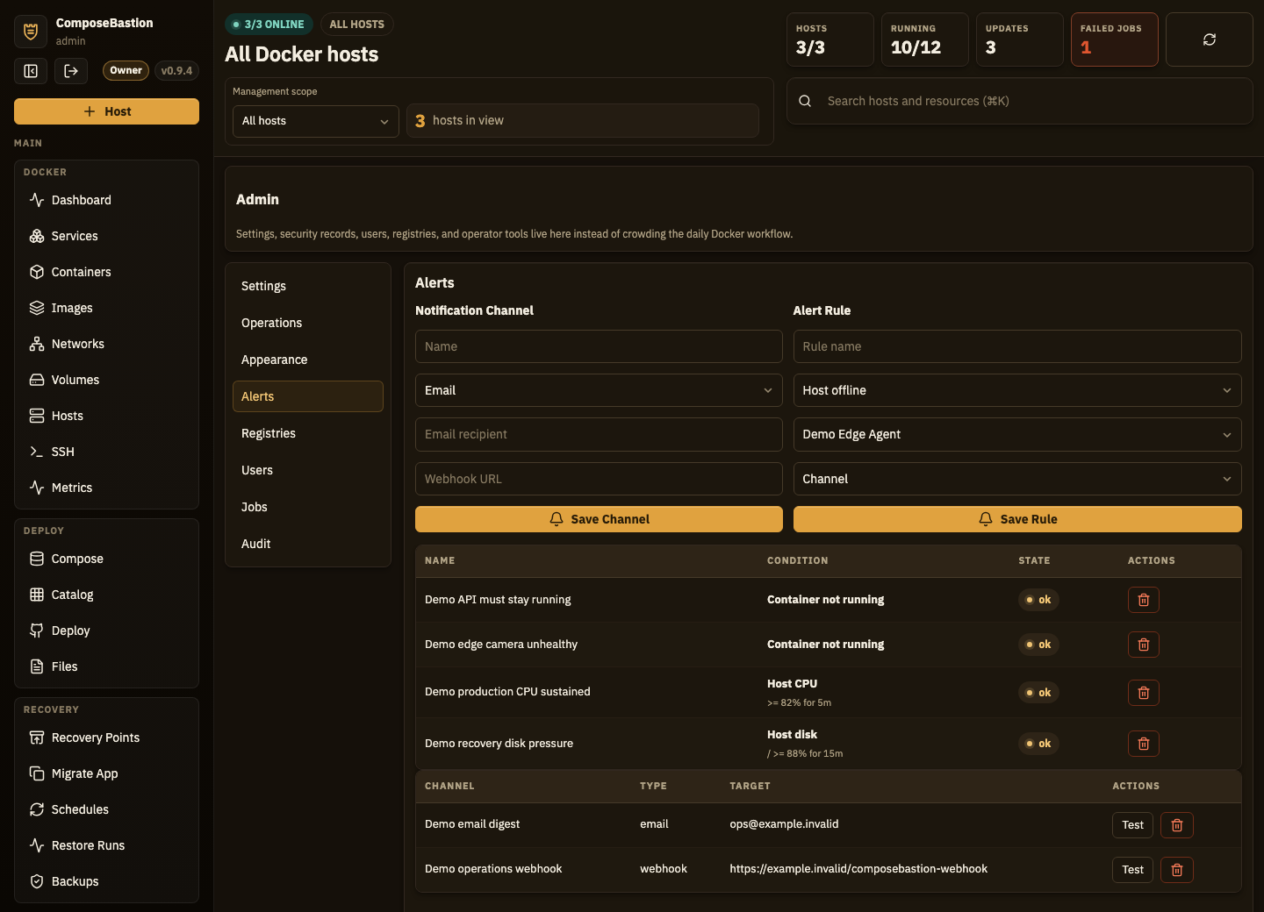Screen dimensions: 1264x912
Task: Click the add Host button
Action: click(x=106, y=111)
